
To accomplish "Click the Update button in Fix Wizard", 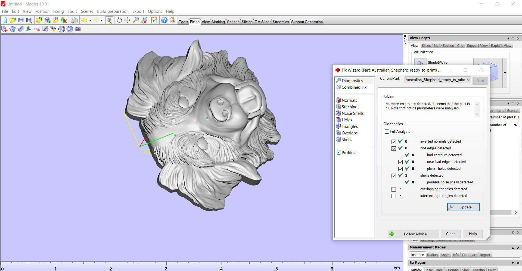I will coord(464,207).
